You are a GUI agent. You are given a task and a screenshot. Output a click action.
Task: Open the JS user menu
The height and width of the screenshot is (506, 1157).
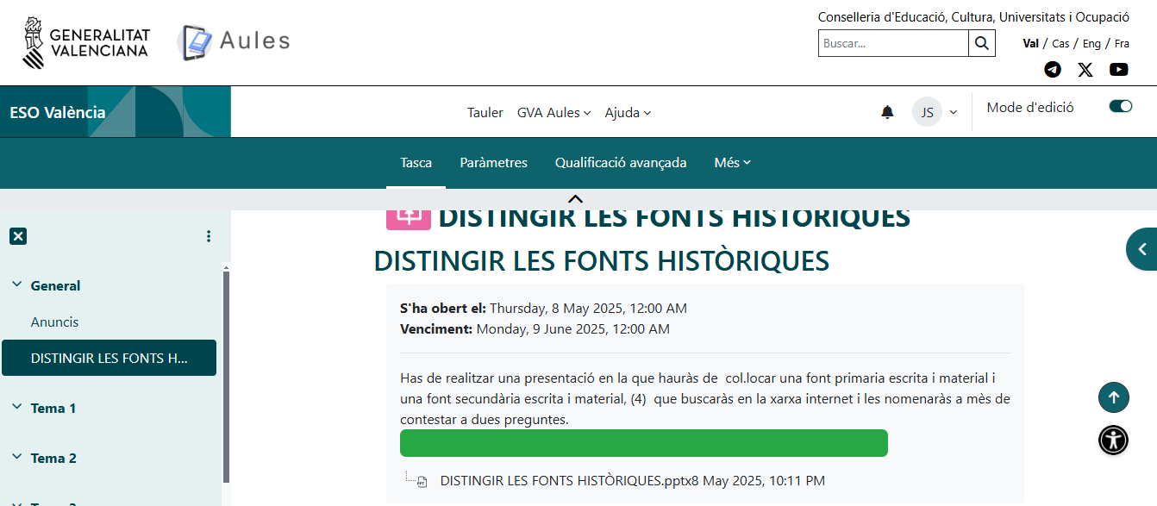click(935, 112)
